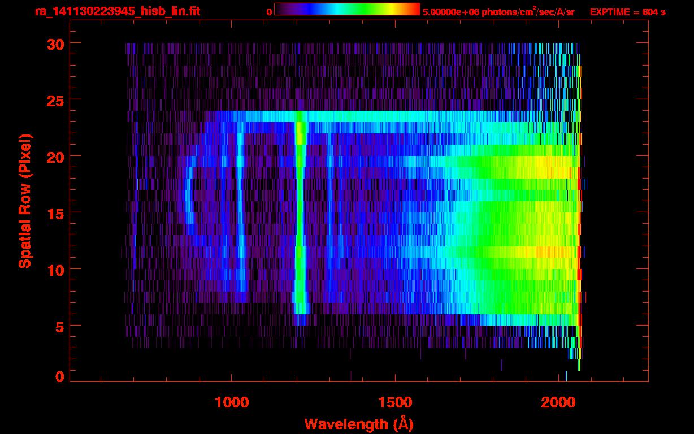Click x-axis tick label 2000
Viewport: 694px width, 434px height.
pos(558,402)
